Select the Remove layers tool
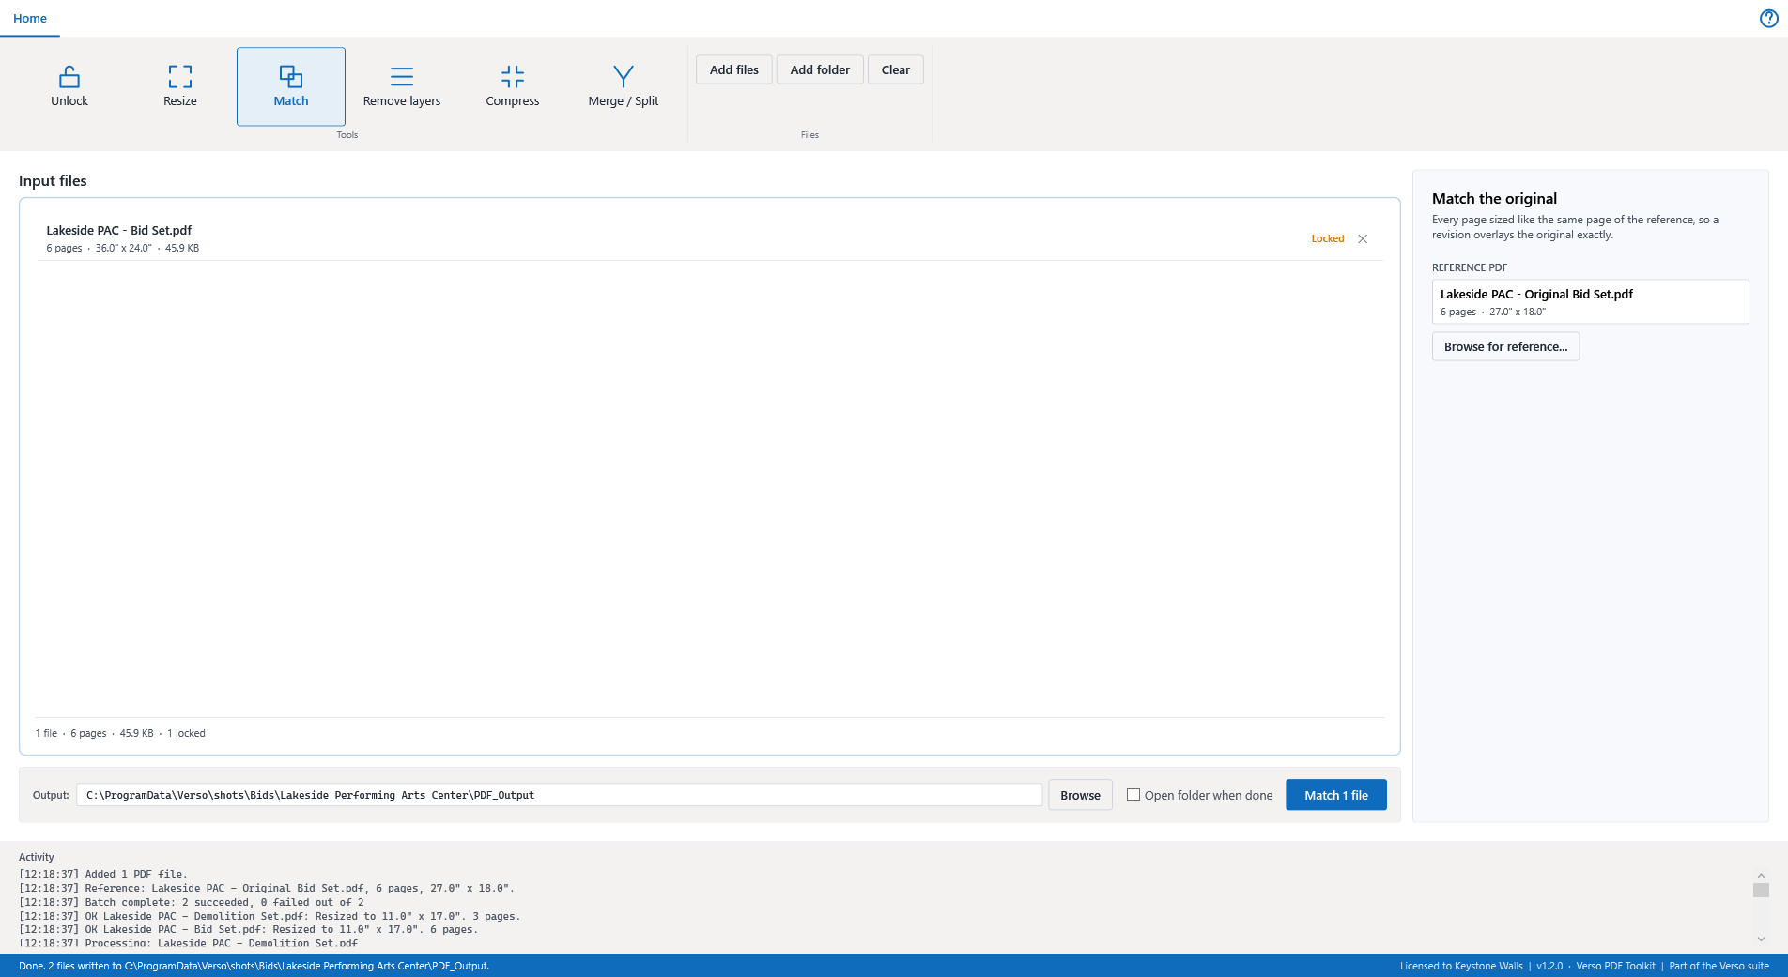Image resolution: width=1788 pixels, height=977 pixels. pos(402,86)
